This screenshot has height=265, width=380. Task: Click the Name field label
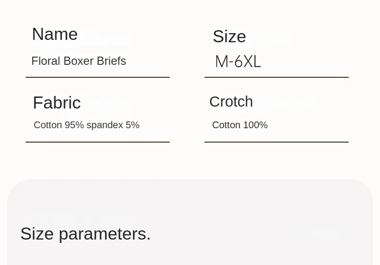pos(54,34)
